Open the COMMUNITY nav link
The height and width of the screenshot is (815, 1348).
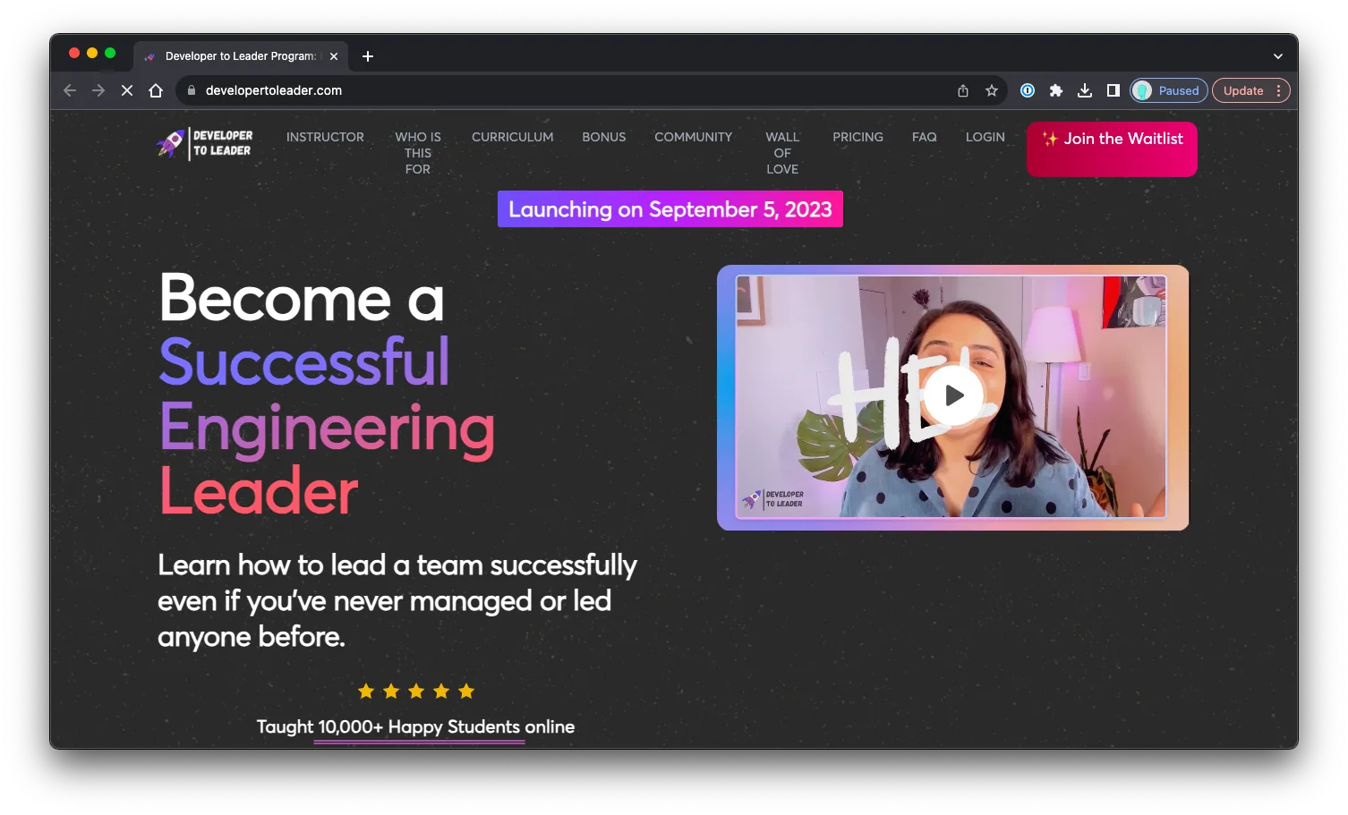point(694,137)
